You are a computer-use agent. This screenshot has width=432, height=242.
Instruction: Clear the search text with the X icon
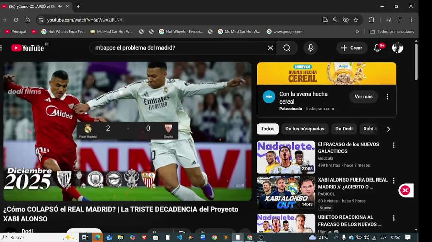270,48
